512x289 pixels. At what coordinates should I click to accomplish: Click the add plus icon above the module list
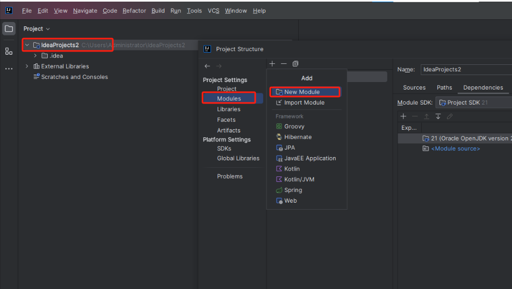(272, 63)
